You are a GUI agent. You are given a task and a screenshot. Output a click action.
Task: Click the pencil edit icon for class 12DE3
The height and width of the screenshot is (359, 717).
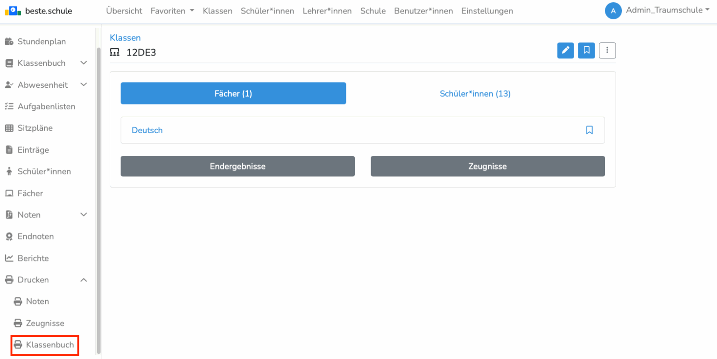pyautogui.click(x=565, y=50)
